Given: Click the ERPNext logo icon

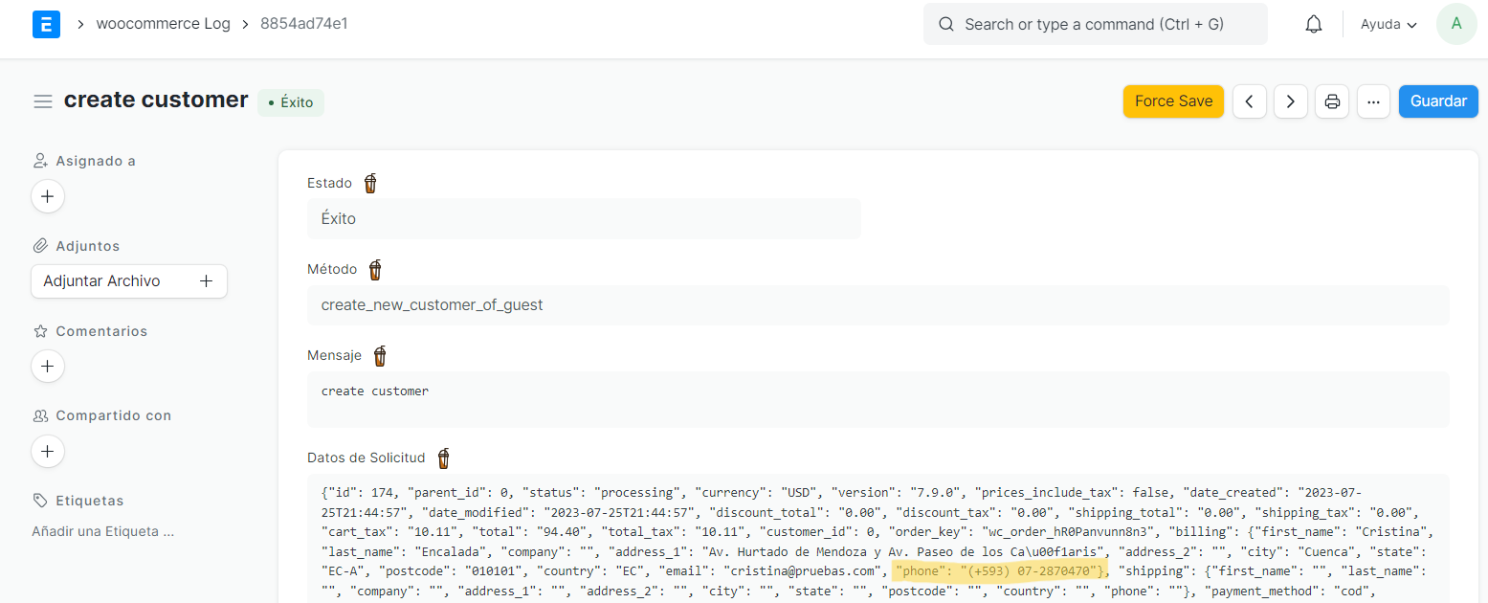Looking at the screenshot, I should click(x=46, y=24).
